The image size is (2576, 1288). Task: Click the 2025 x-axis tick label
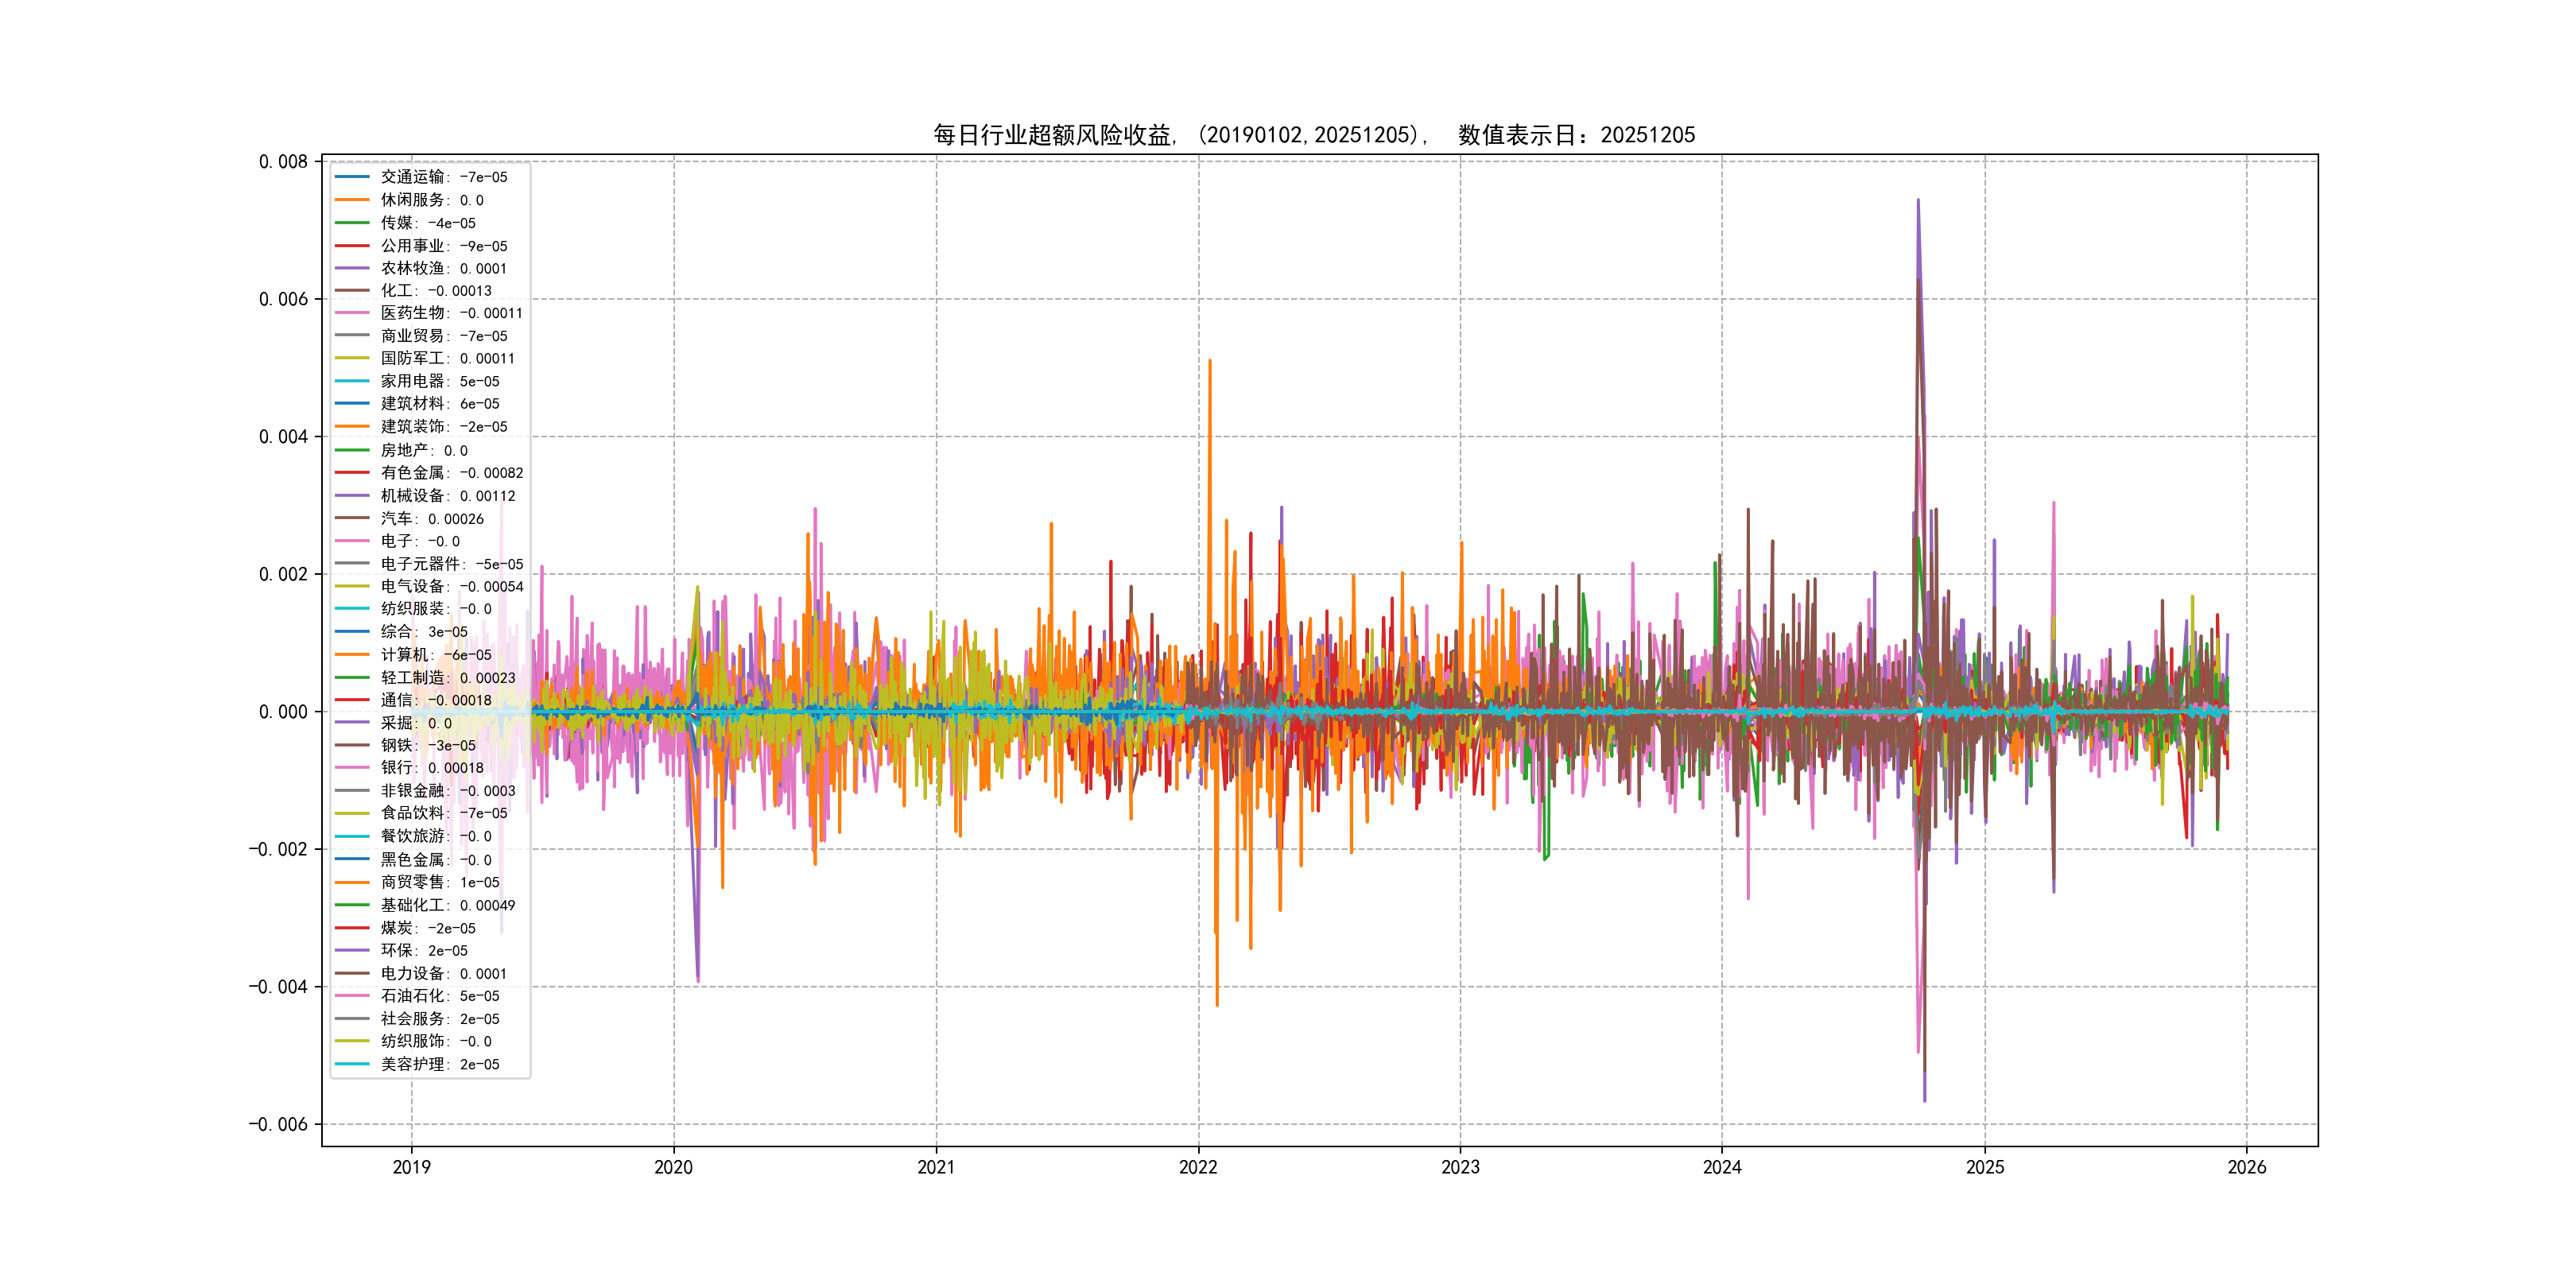tap(1985, 1167)
